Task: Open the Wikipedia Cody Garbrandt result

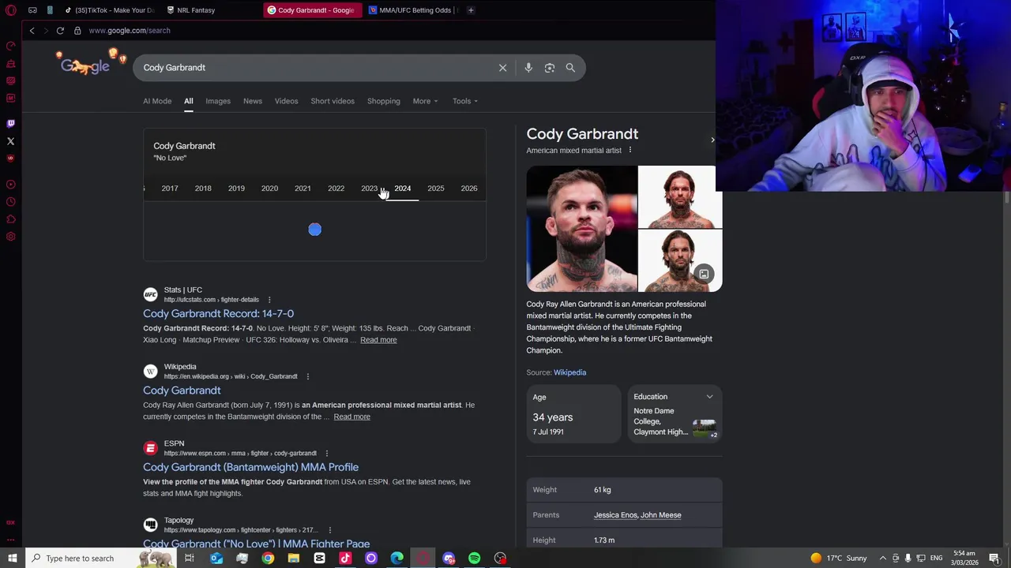Action: (x=182, y=390)
